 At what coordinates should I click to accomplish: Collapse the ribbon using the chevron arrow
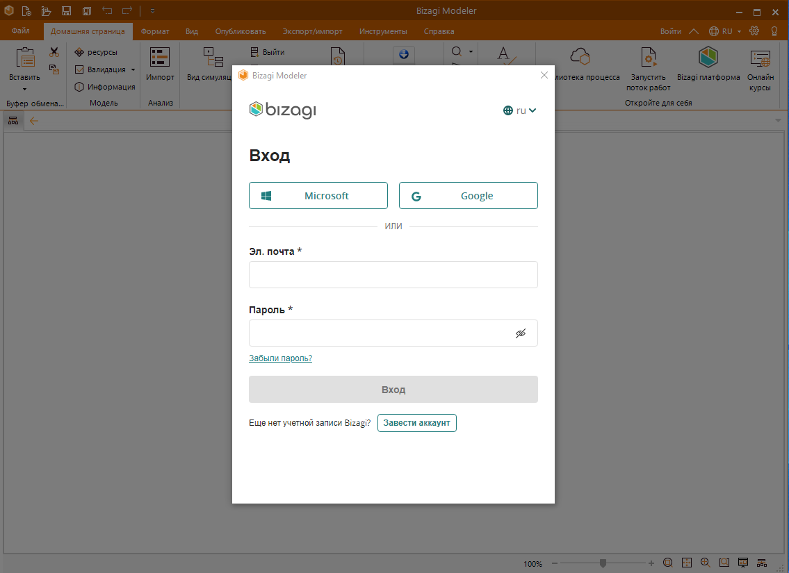pyautogui.click(x=693, y=31)
